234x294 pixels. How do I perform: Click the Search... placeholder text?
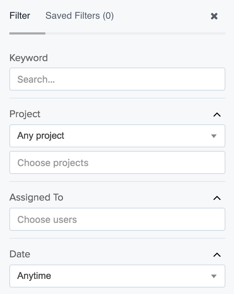[x=36, y=79]
